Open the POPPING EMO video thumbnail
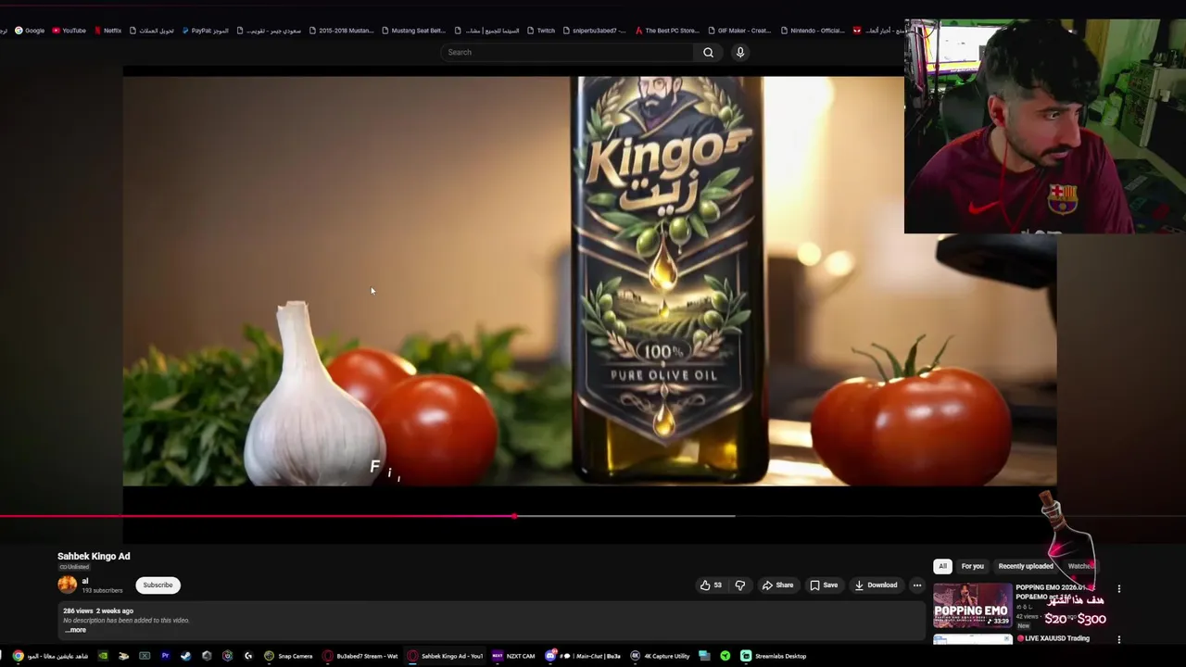Viewport: 1186px width, 667px height. coord(973,606)
